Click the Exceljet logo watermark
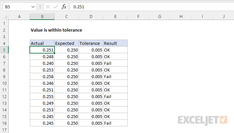The height and width of the screenshot is (133, 234). coord(203,120)
